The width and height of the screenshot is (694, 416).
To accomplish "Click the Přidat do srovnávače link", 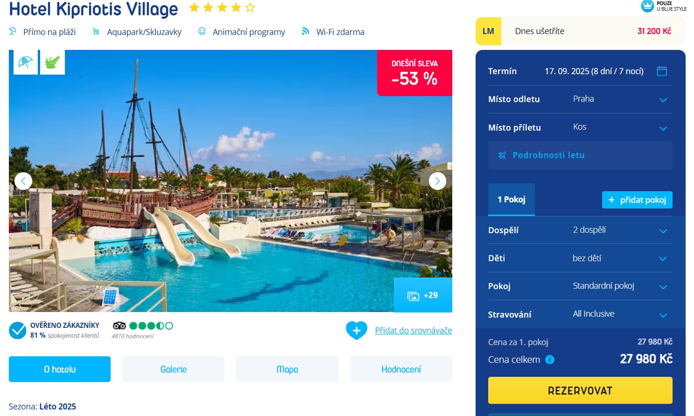I will coord(414,330).
